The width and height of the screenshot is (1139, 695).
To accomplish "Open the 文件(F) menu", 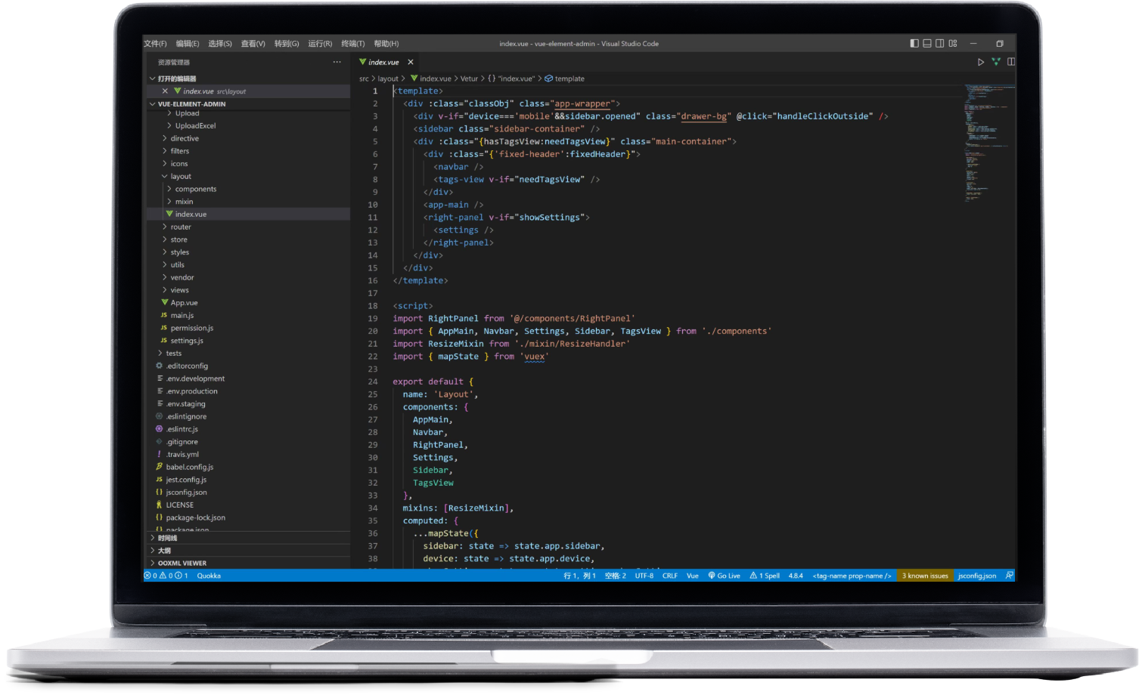I will pos(155,44).
